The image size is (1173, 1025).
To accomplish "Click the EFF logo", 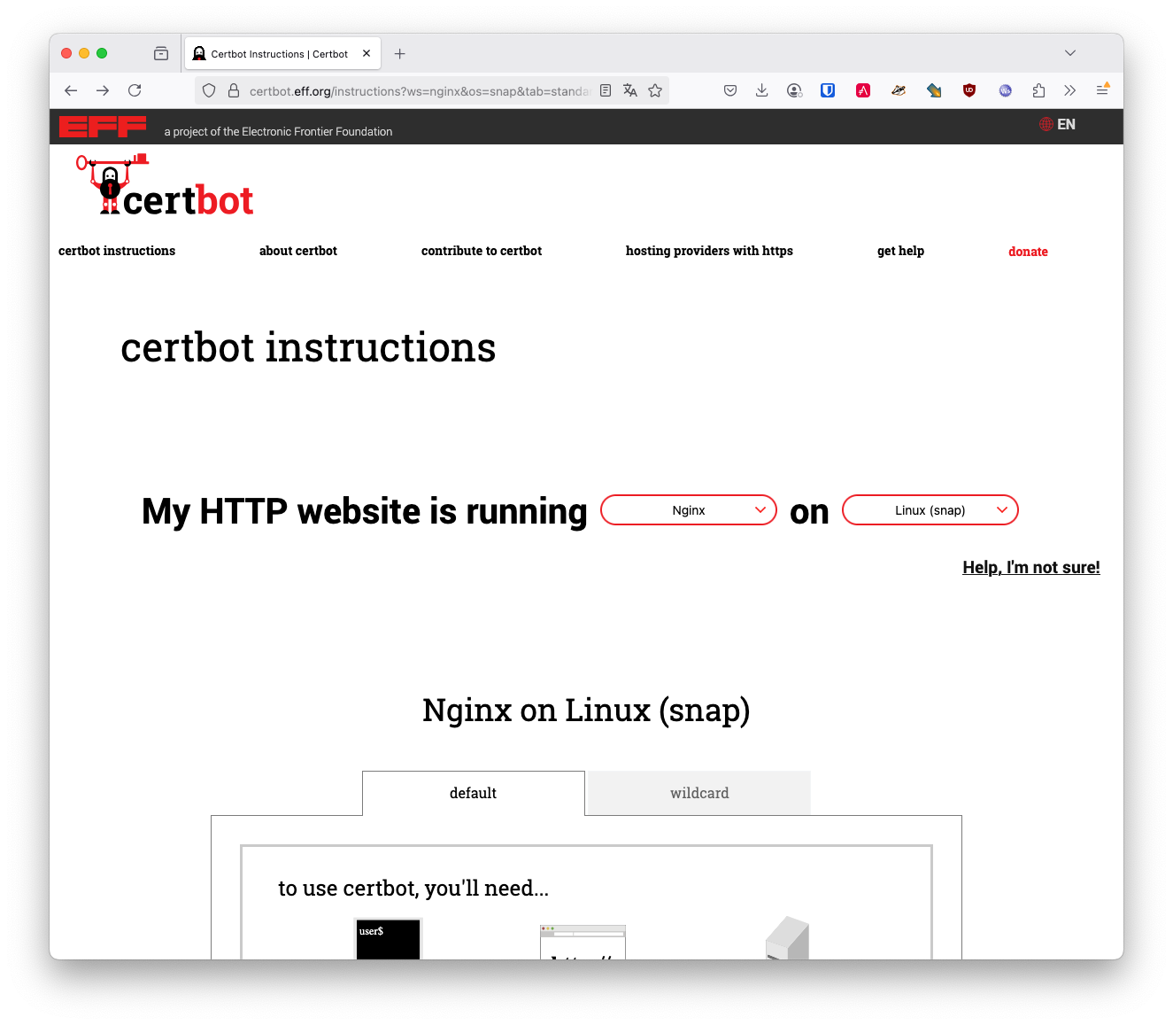I will click(103, 127).
